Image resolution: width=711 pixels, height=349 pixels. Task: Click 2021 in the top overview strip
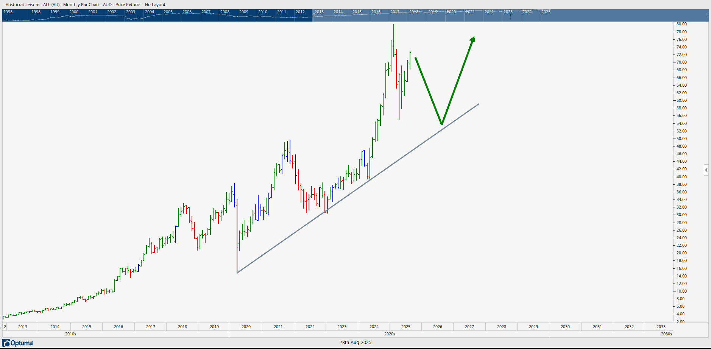[470, 12]
